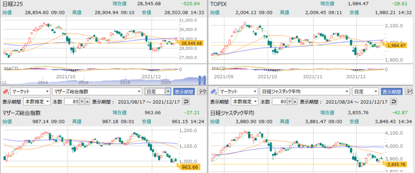This screenshot has width=415, height=173.
Task: Click ジャスダック opening value 3,880.90
Action: (246, 121)
